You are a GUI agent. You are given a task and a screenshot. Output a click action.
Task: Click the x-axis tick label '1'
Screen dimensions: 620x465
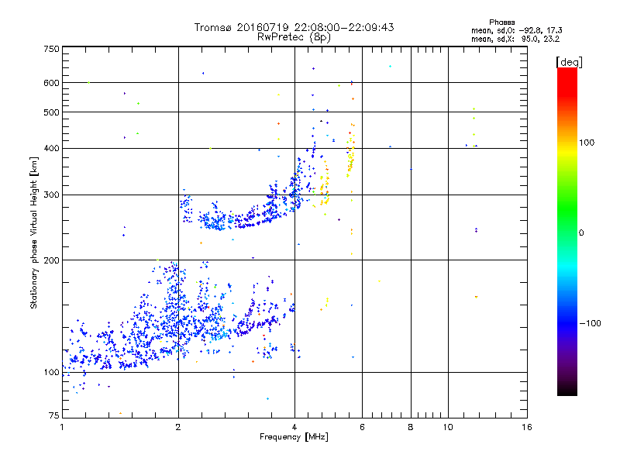point(62,427)
